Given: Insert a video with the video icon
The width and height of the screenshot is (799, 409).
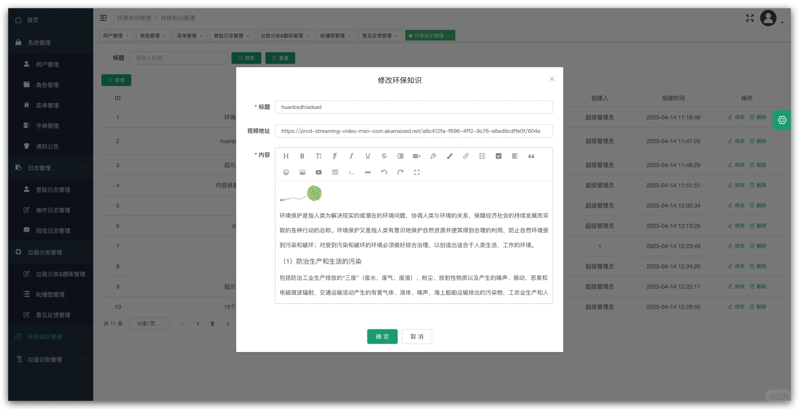Looking at the screenshot, I should [x=319, y=172].
